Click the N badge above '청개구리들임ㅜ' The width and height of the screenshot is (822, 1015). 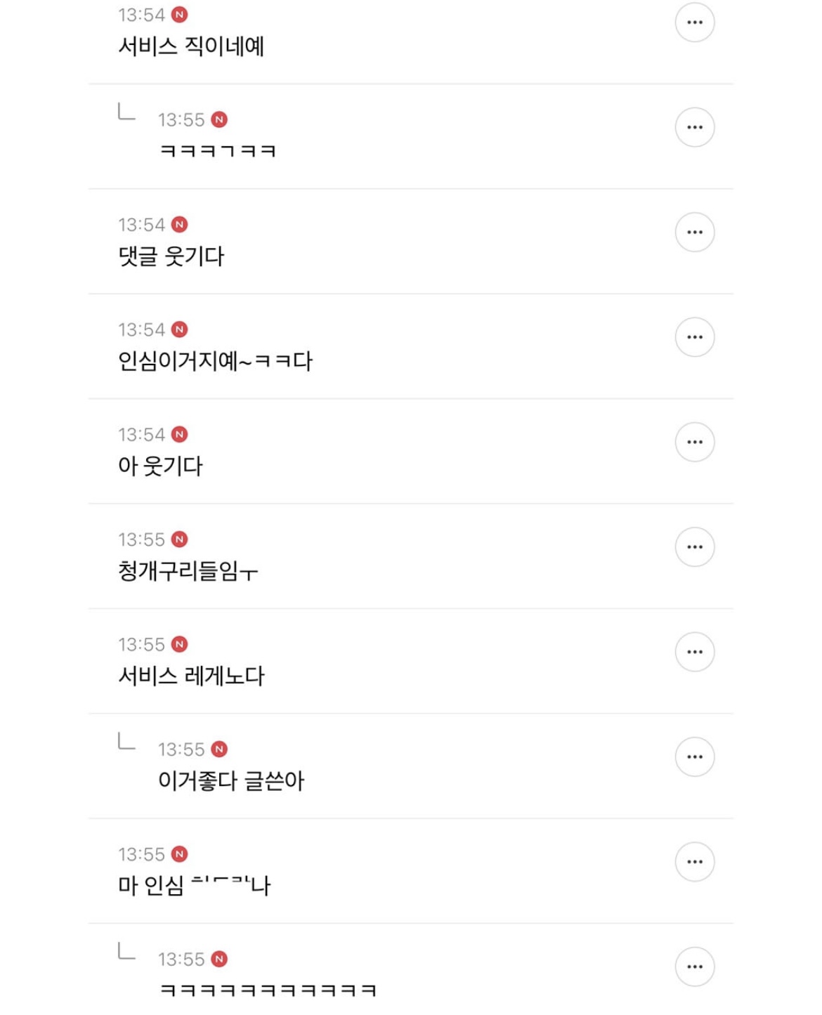coord(180,539)
